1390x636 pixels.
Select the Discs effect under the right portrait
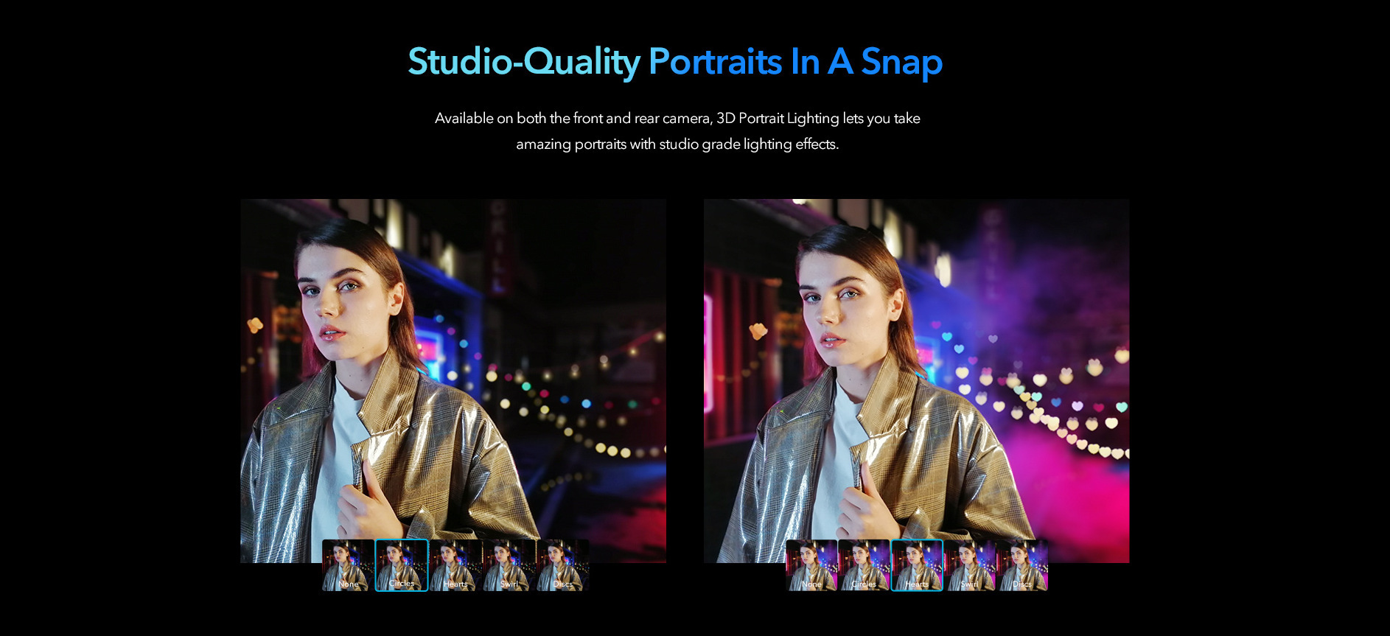(x=1022, y=565)
